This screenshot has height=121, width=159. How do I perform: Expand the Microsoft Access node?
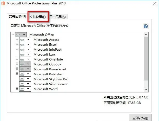(17, 39)
